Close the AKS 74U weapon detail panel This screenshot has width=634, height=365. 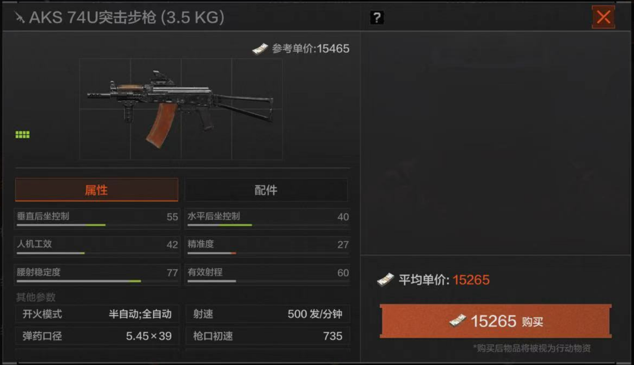coord(603,17)
